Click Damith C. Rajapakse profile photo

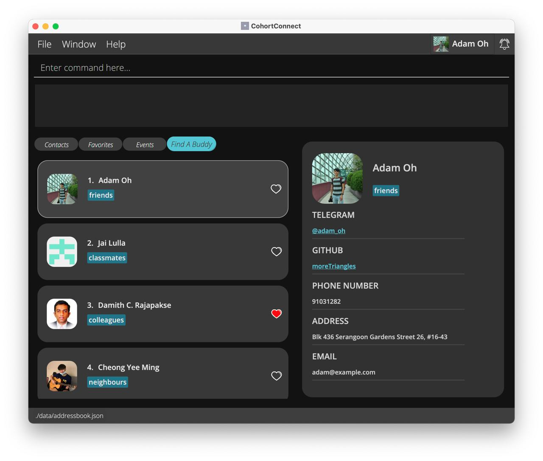click(x=62, y=314)
